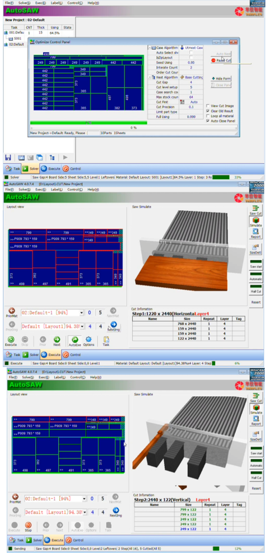Open the Cut First Auto value dropdown

coord(191,102)
